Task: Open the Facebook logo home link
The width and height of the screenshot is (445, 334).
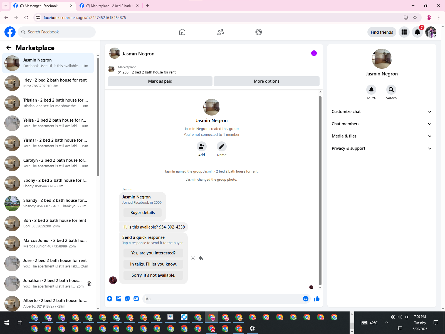Action: [x=10, y=32]
